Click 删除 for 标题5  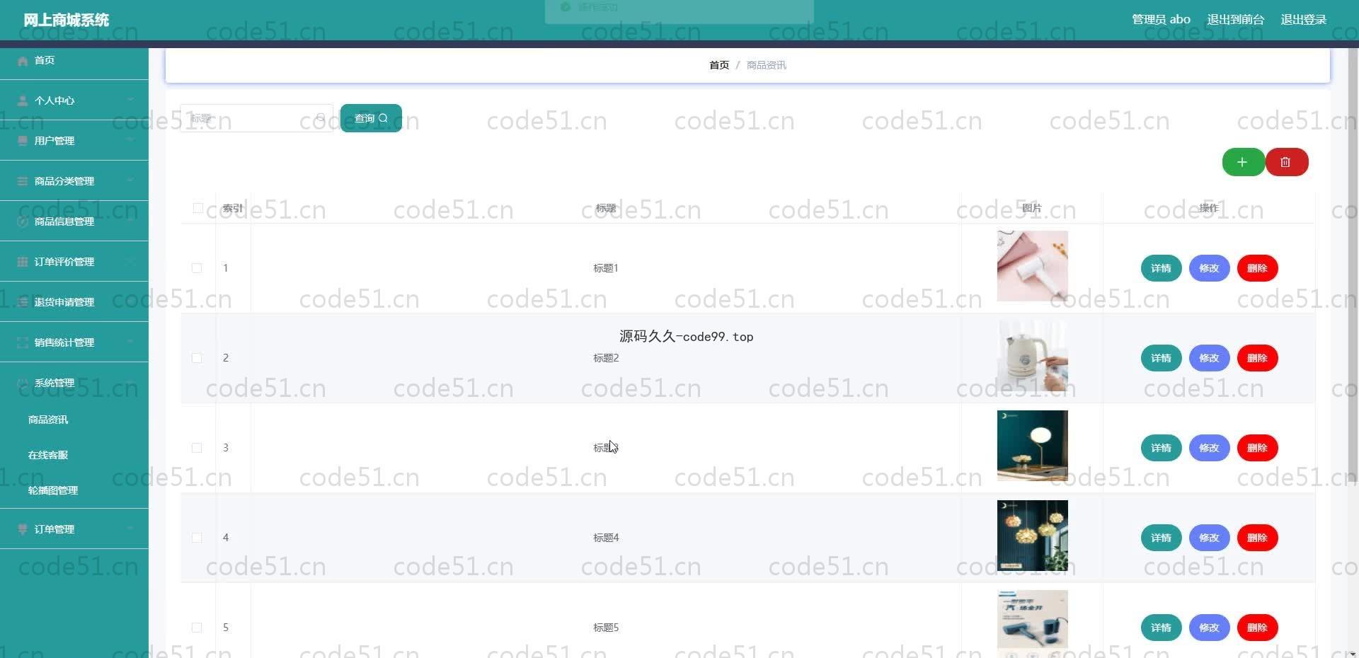(1257, 628)
